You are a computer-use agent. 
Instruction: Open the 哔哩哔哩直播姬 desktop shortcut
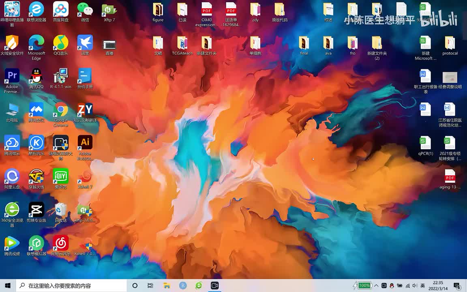point(12,14)
